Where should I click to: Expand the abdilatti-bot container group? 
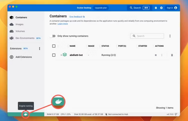pyautogui.click(x=61, y=55)
